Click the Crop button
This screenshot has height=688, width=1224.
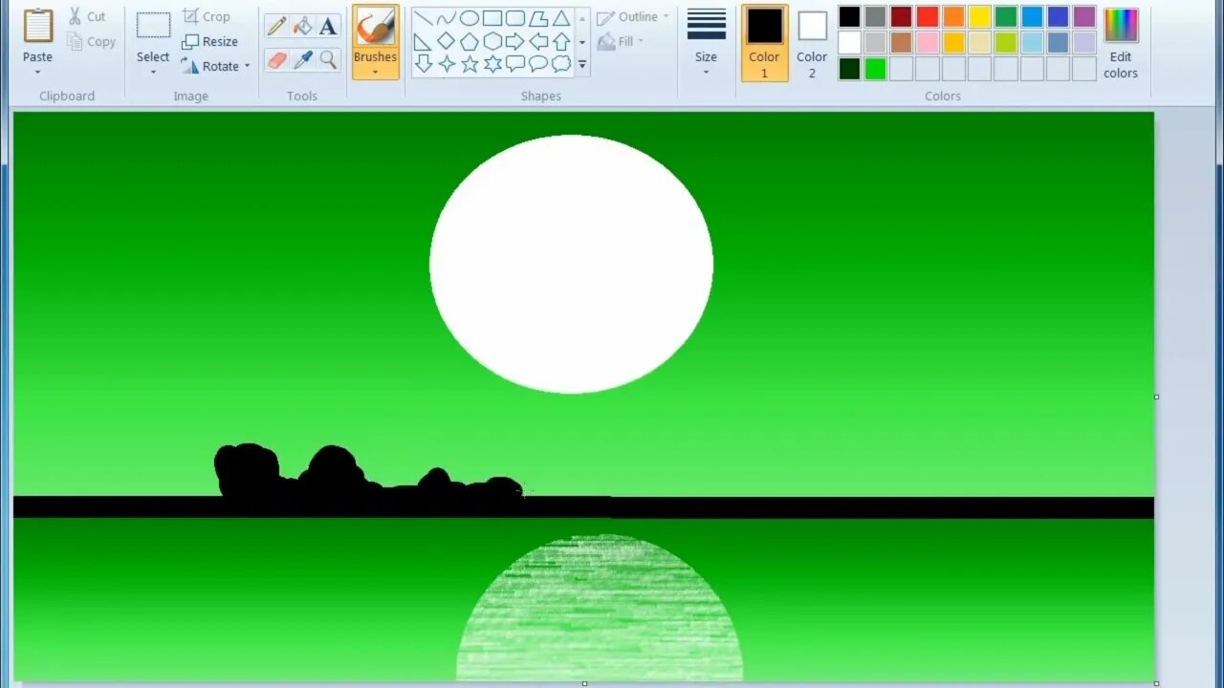(x=206, y=17)
